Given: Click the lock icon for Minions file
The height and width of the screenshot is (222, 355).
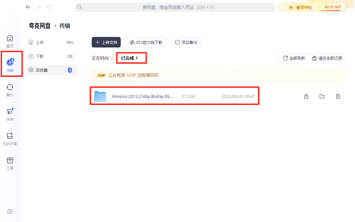Looking at the screenshot, I should coord(306,96).
